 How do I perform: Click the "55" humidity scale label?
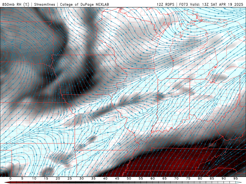pyautogui.click(x=141, y=178)
